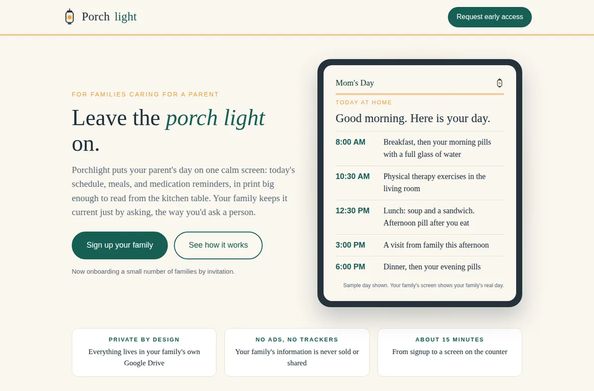594x391 pixels.
Task: Click 'Your family's information is never sold' text
Action: click(297, 357)
